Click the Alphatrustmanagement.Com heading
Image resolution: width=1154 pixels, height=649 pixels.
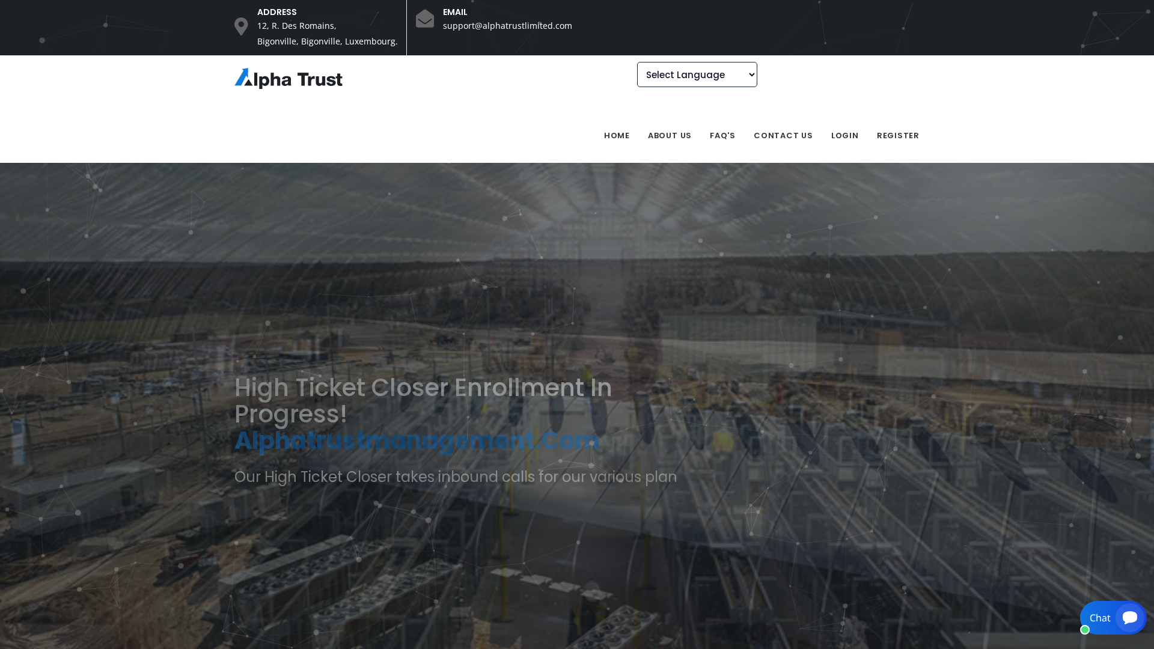pos(417,440)
